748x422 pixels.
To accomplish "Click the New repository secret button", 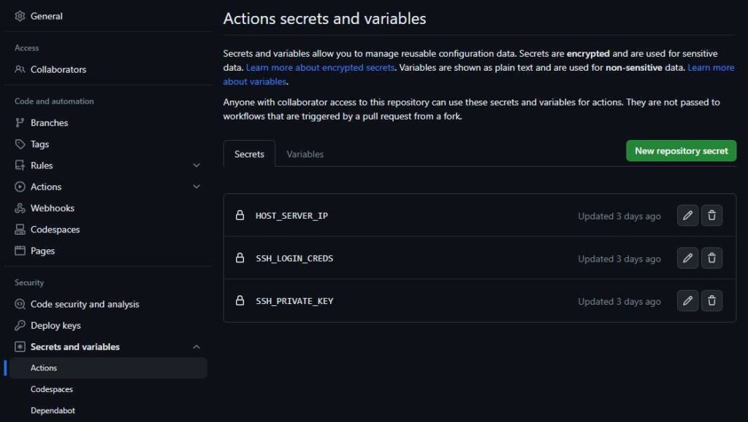I will coord(681,151).
